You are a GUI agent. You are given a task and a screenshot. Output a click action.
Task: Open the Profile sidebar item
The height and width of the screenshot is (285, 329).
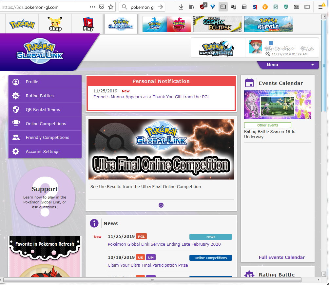(x=45, y=82)
